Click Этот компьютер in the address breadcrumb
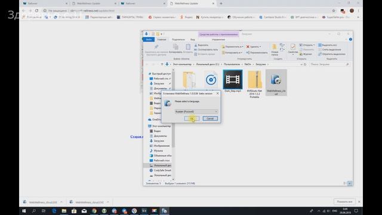Image resolution: width=382 pixels, height=215 pixels. [x=182, y=64]
